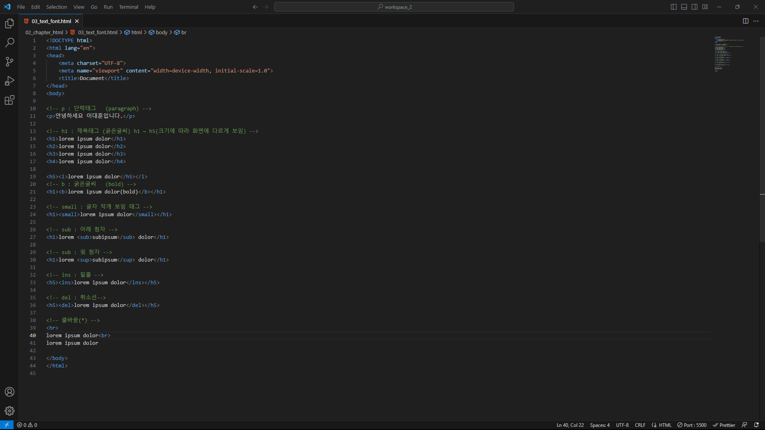Open the Accounts icon menu
The width and height of the screenshot is (765, 430).
(10, 392)
